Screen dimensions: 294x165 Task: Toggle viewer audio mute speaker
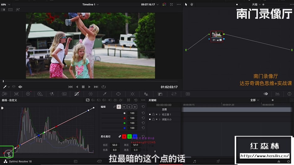click(20, 87)
